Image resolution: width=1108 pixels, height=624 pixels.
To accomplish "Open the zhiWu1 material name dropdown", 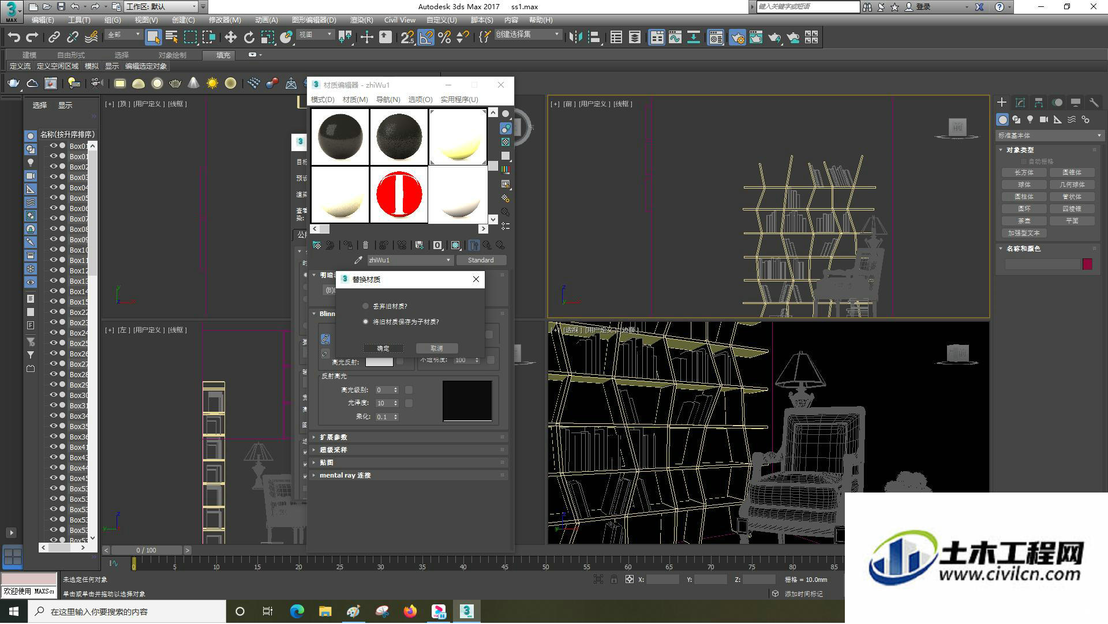I will click(x=409, y=260).
